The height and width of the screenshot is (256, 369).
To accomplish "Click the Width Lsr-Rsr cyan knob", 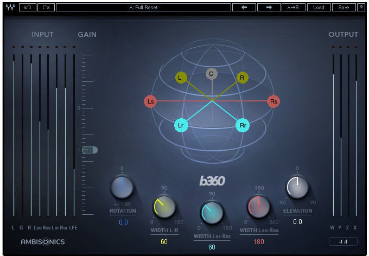I will tap(212, 213).
